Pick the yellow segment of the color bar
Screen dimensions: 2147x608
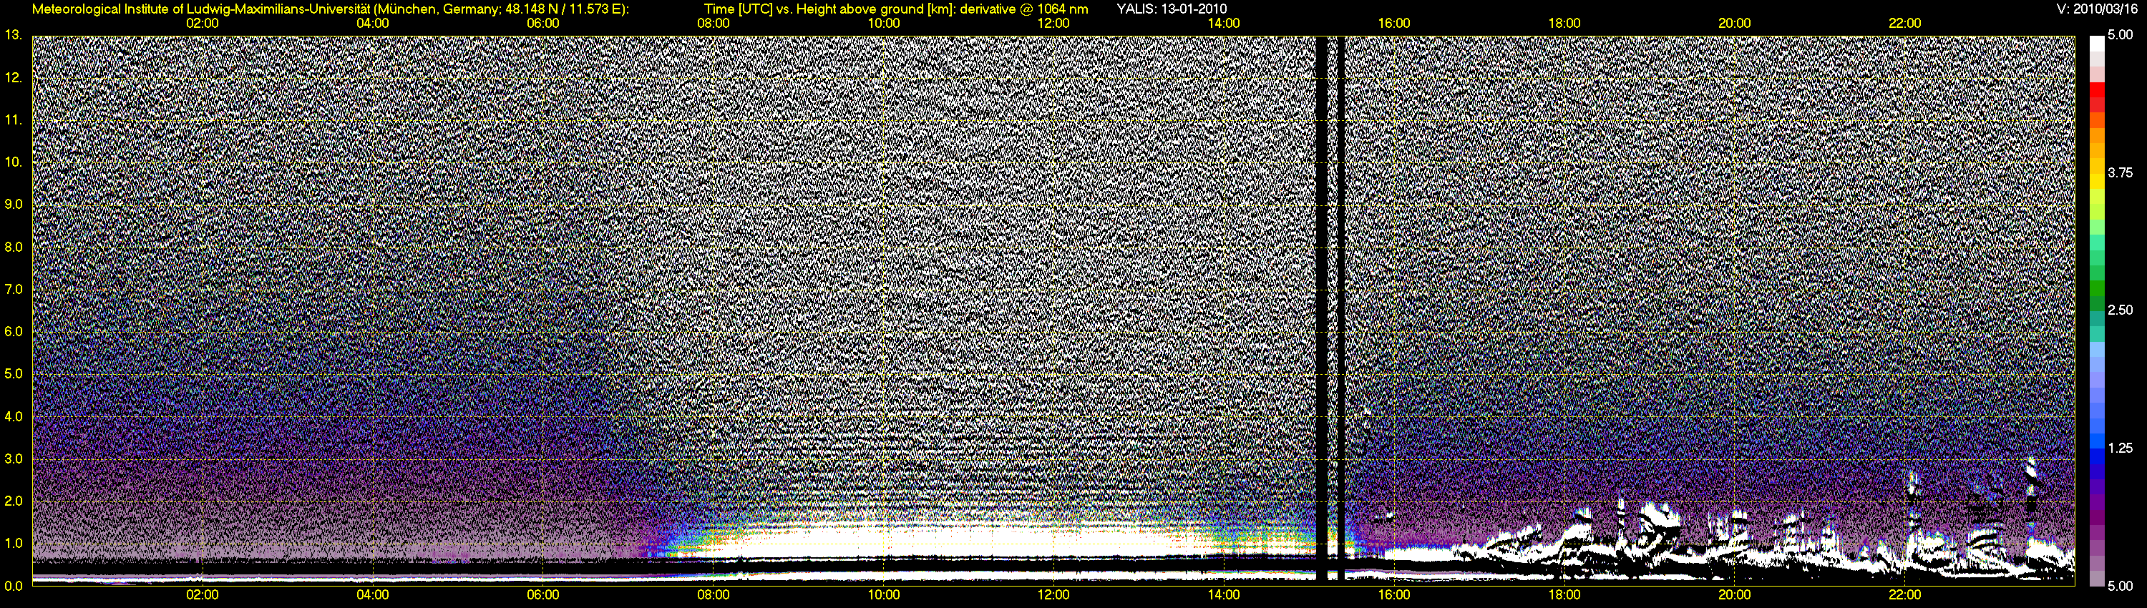pyautogui.click(x=2097, y=182)
